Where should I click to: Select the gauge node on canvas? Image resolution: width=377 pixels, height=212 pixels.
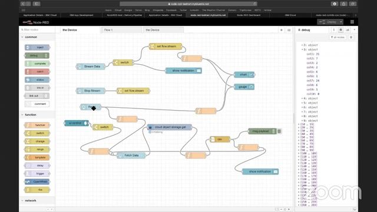(x=244, y=87)
